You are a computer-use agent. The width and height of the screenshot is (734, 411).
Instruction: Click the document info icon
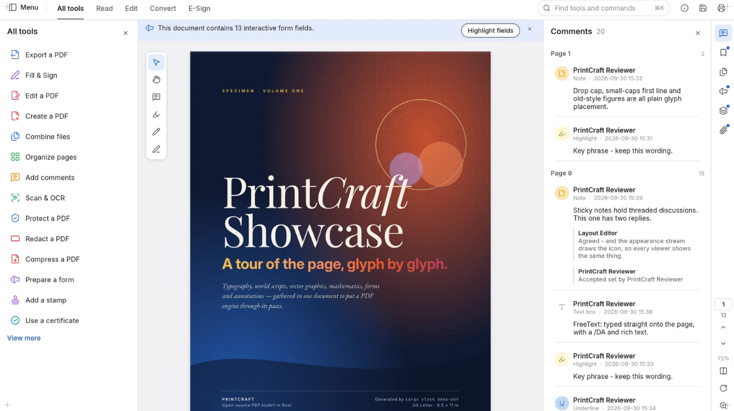(x=684, y=8)
